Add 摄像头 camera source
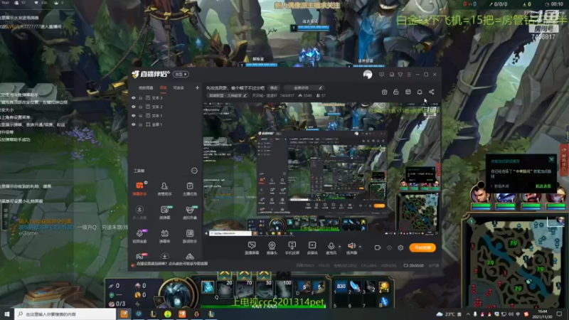 click(272, 248)
